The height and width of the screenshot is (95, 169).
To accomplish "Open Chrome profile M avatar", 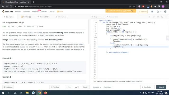I will [163, 6].
